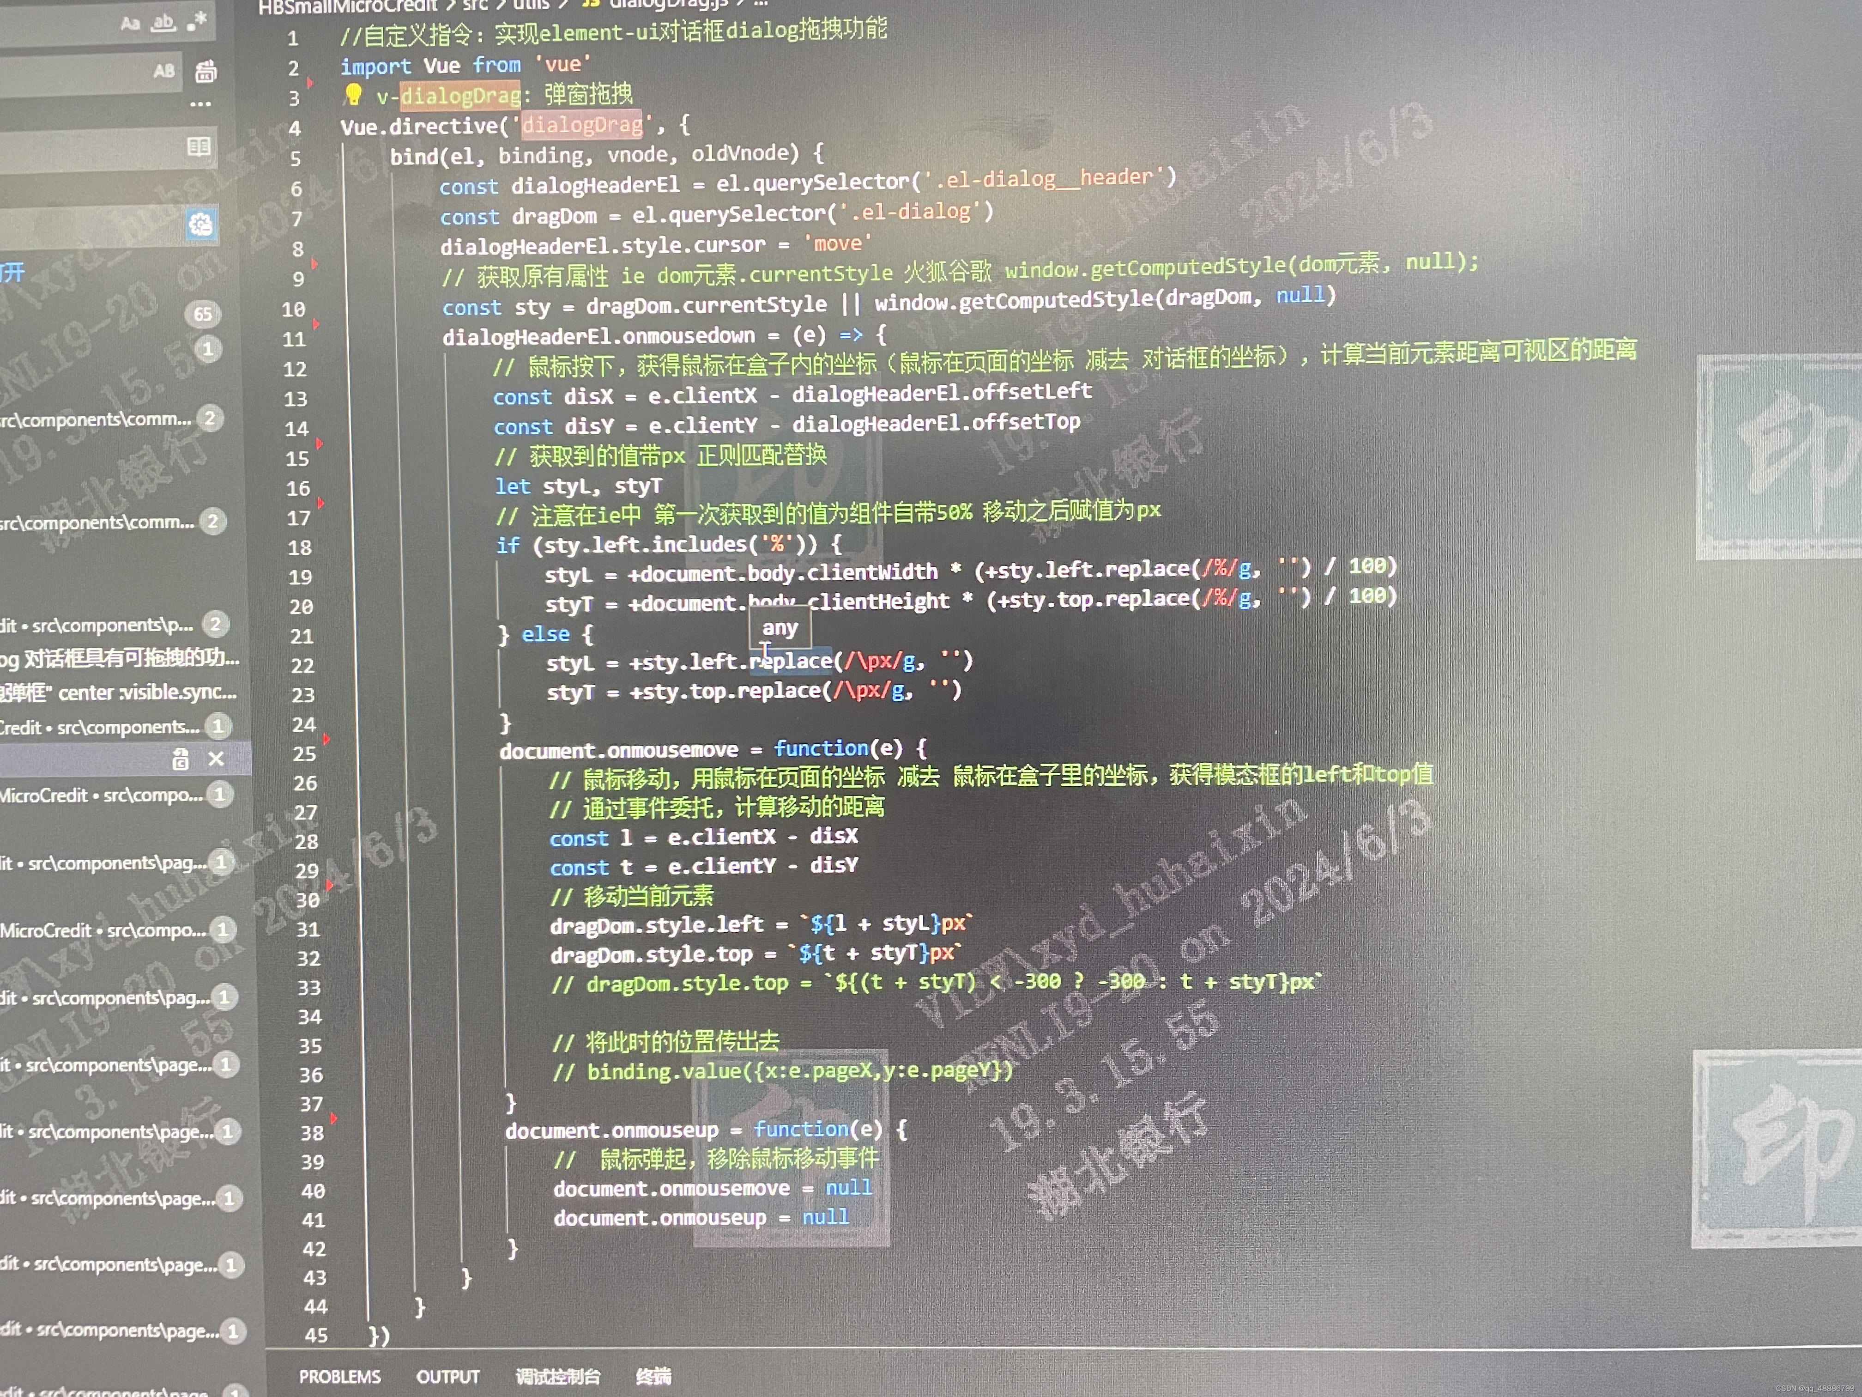Screen dimensions: 1862x1397
Task: Open the OUTPUT panel tab
Action: [447, 1376]
